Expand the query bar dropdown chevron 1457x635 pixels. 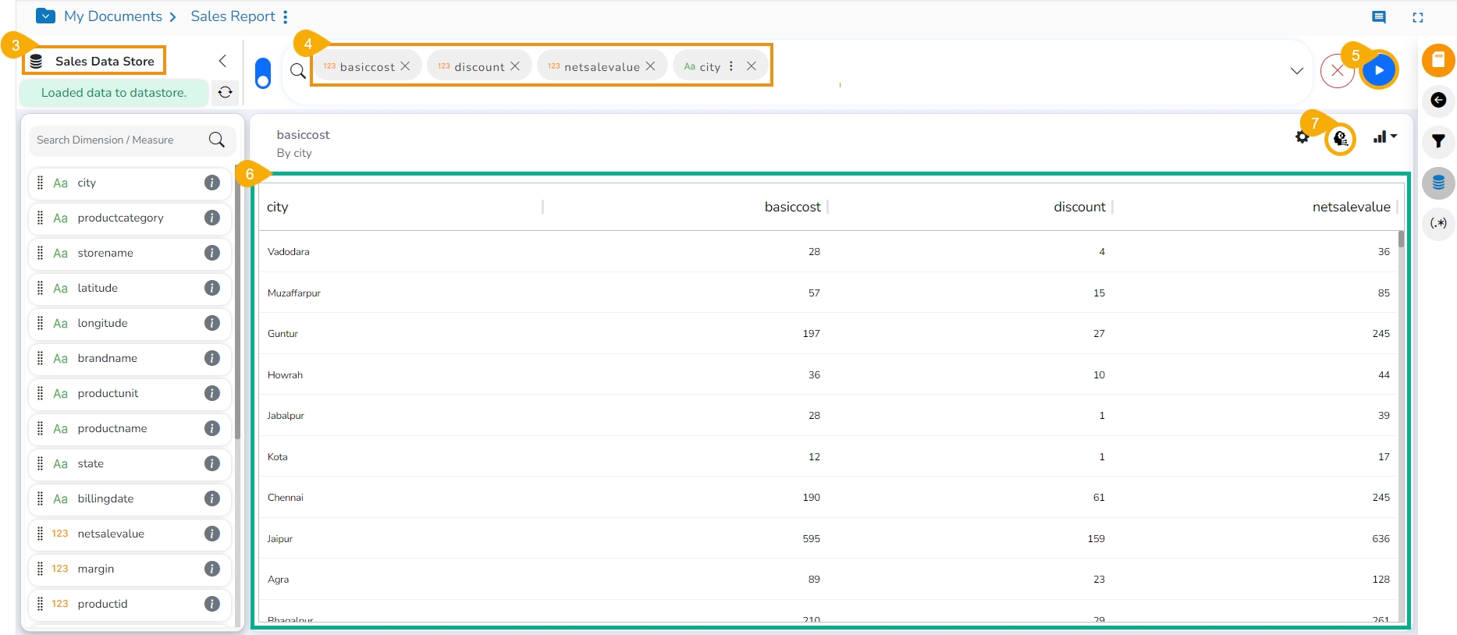[x=1297, y=71]
